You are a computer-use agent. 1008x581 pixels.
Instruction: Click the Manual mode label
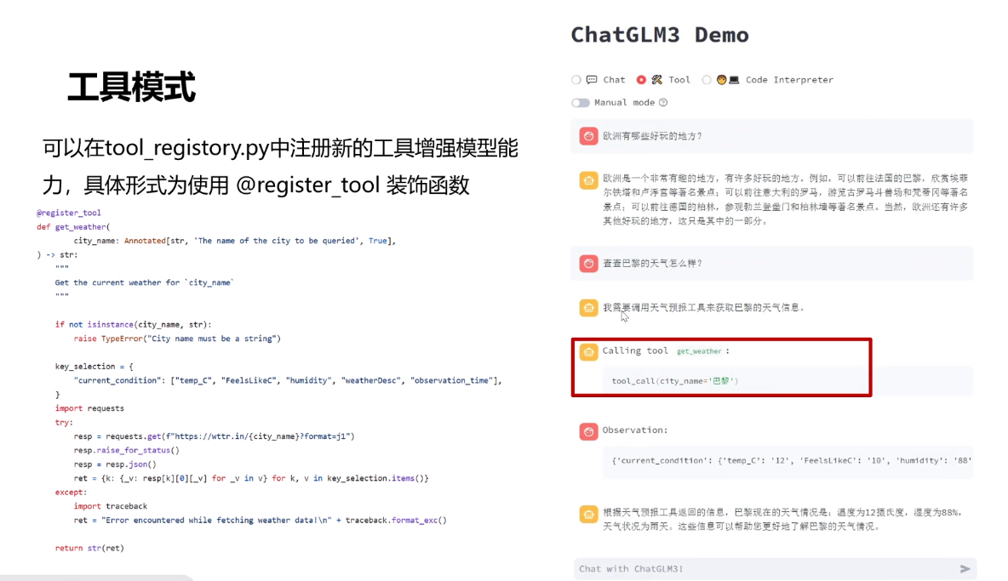point(624,103)
